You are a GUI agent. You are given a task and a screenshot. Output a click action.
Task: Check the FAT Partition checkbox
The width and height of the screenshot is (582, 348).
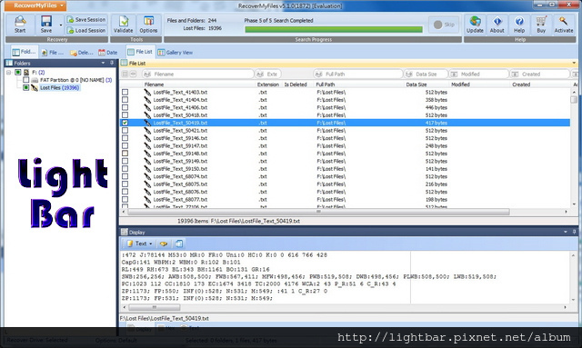coord(25,80)
